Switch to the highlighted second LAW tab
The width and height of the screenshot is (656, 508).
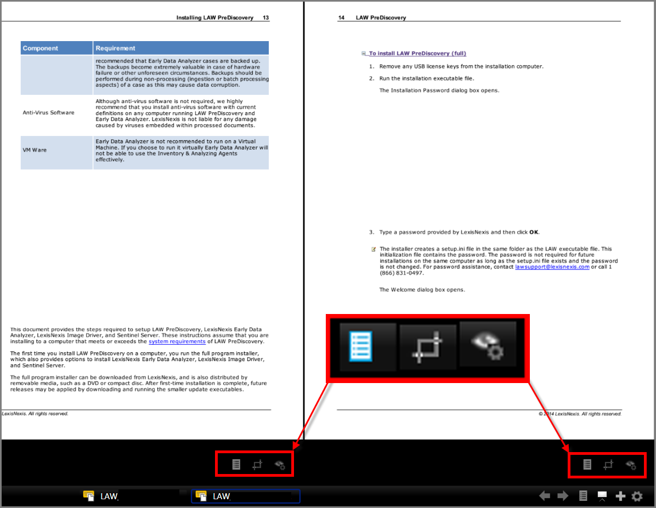pyautogui.click(x=246, y=496)
